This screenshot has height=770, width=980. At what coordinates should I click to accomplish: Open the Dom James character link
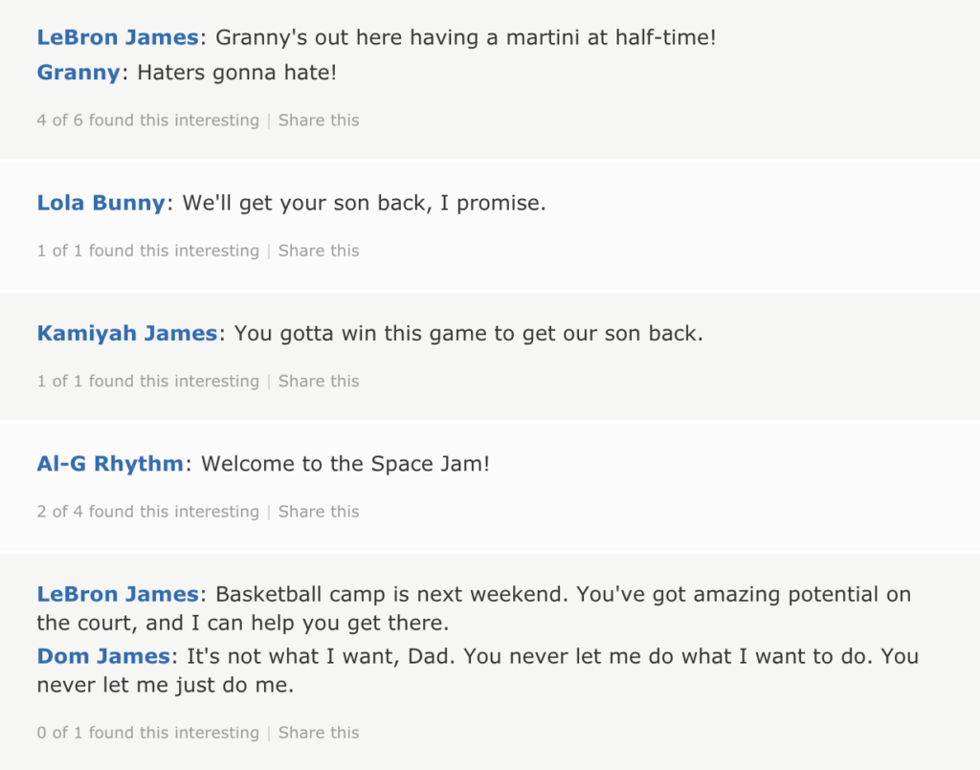pyautogui.click(x=103, y=656)
